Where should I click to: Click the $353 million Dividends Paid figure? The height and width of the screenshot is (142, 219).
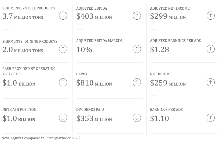point(94,119)
